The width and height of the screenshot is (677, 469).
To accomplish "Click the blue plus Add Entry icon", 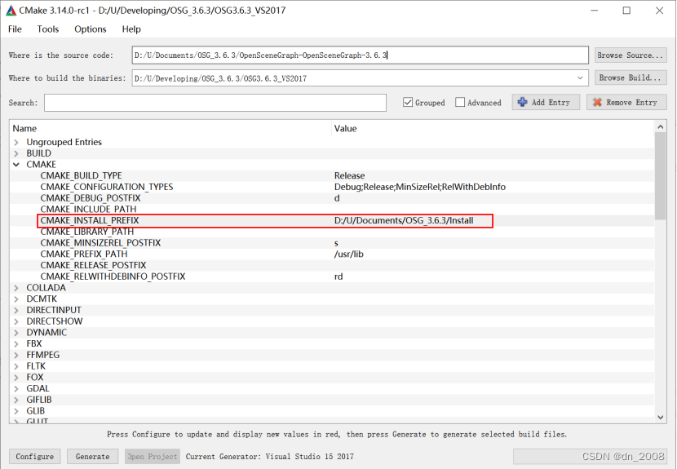I will tap(522, 102).
